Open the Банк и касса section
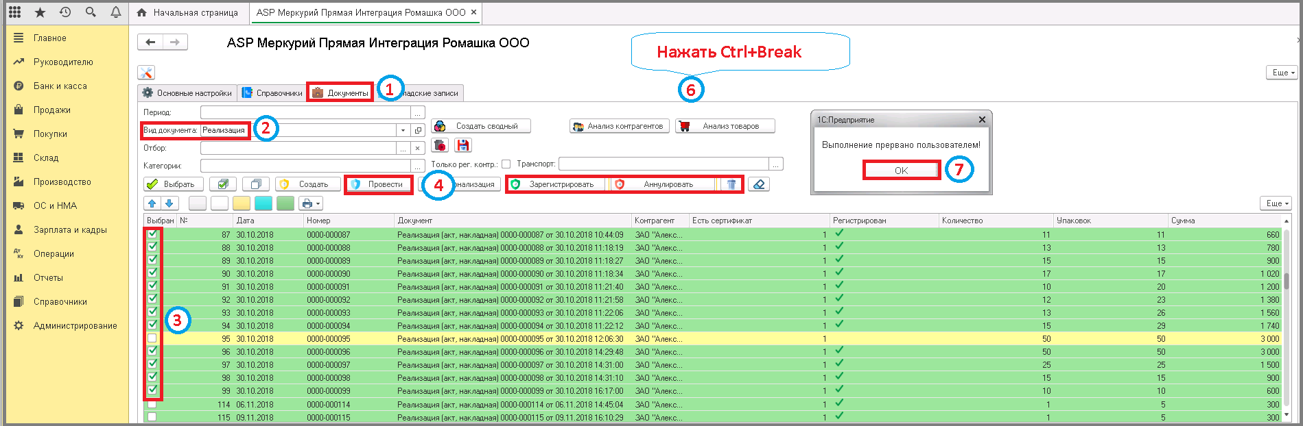Image resolution: width=1303 pixels, height=426 pixels. [x=60, y=86]
